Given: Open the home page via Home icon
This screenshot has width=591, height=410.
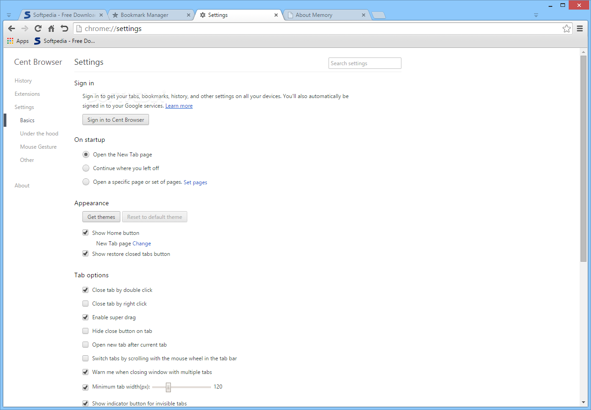Looking at the screenshot, I should pyautogui.click(x=51, y=28).
